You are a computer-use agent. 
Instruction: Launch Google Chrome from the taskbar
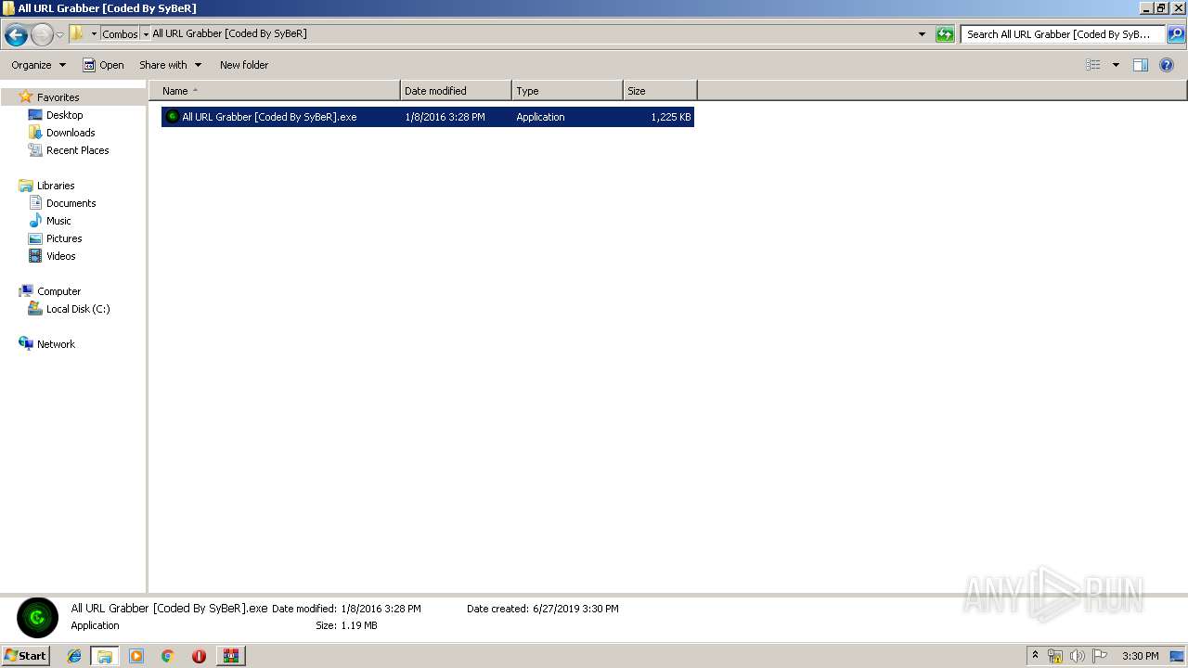point(168,656)
